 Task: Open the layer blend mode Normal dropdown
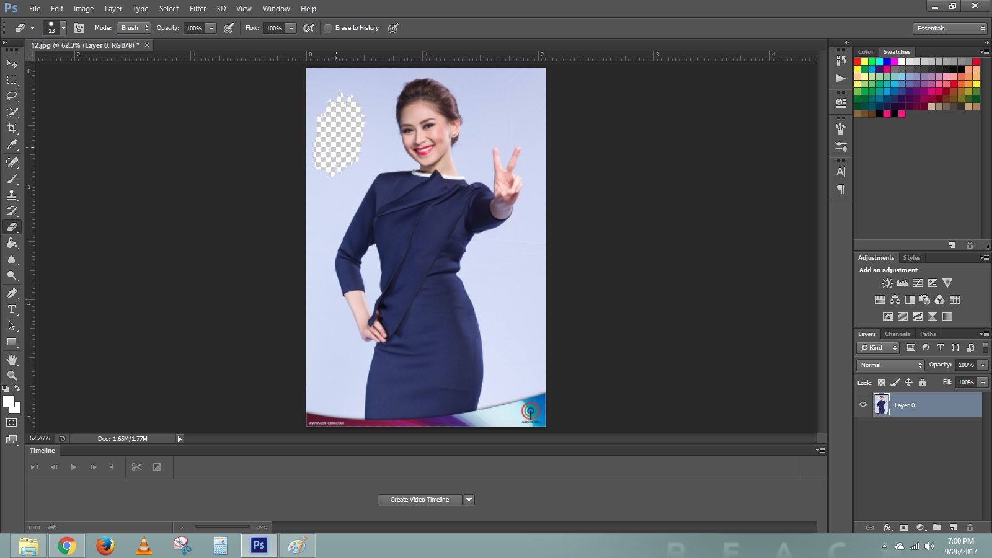890,365
